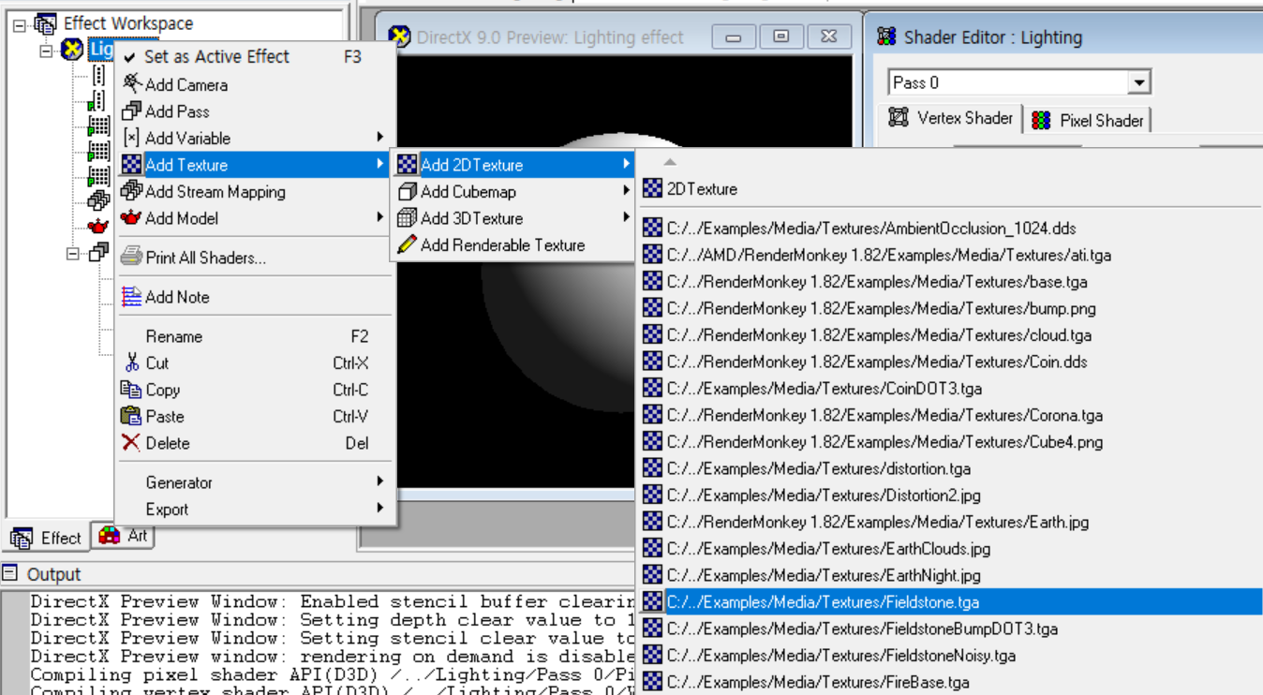Collapse the pass node in workspace tree

click(x=73, y=253)
